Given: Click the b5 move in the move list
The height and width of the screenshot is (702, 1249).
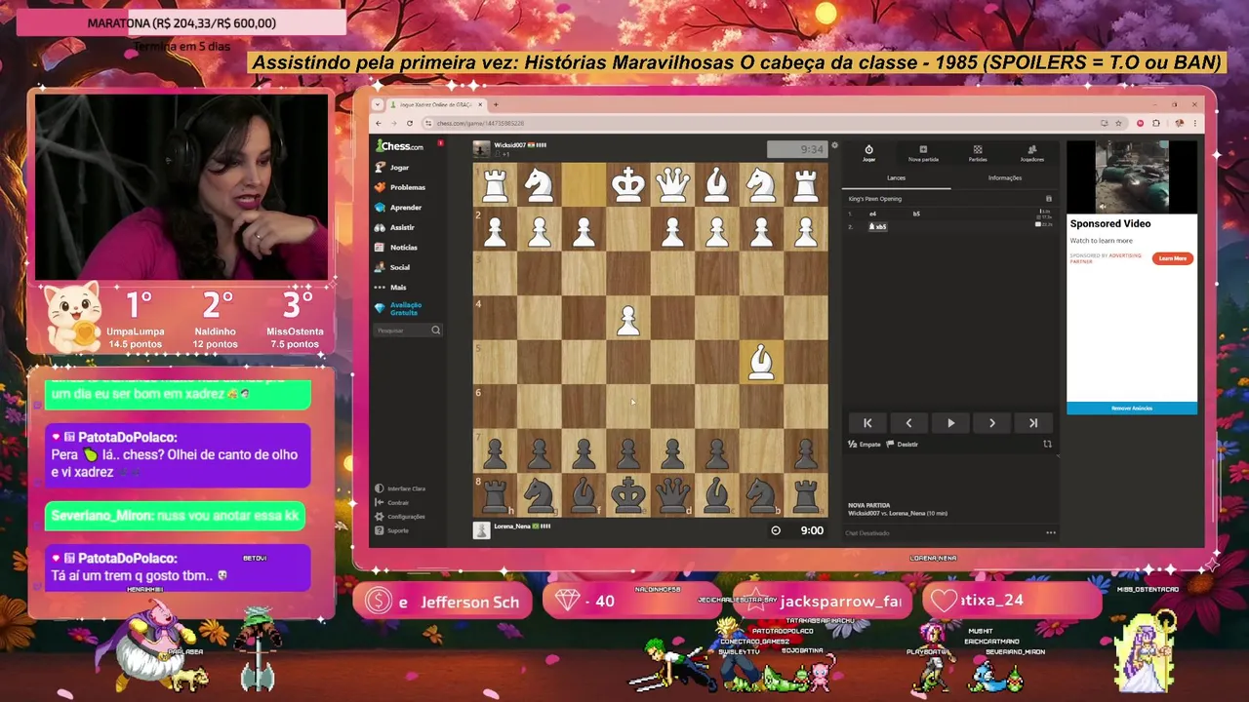Looking at the screenshot, I should [x=916, y=214].
